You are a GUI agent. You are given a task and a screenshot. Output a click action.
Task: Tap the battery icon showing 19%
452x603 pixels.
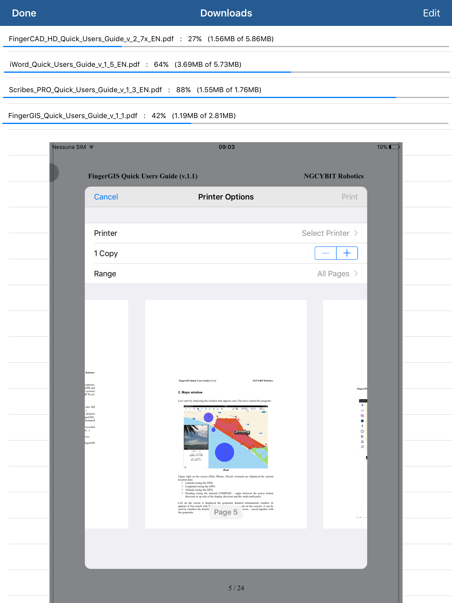click(x=394, y=147)
